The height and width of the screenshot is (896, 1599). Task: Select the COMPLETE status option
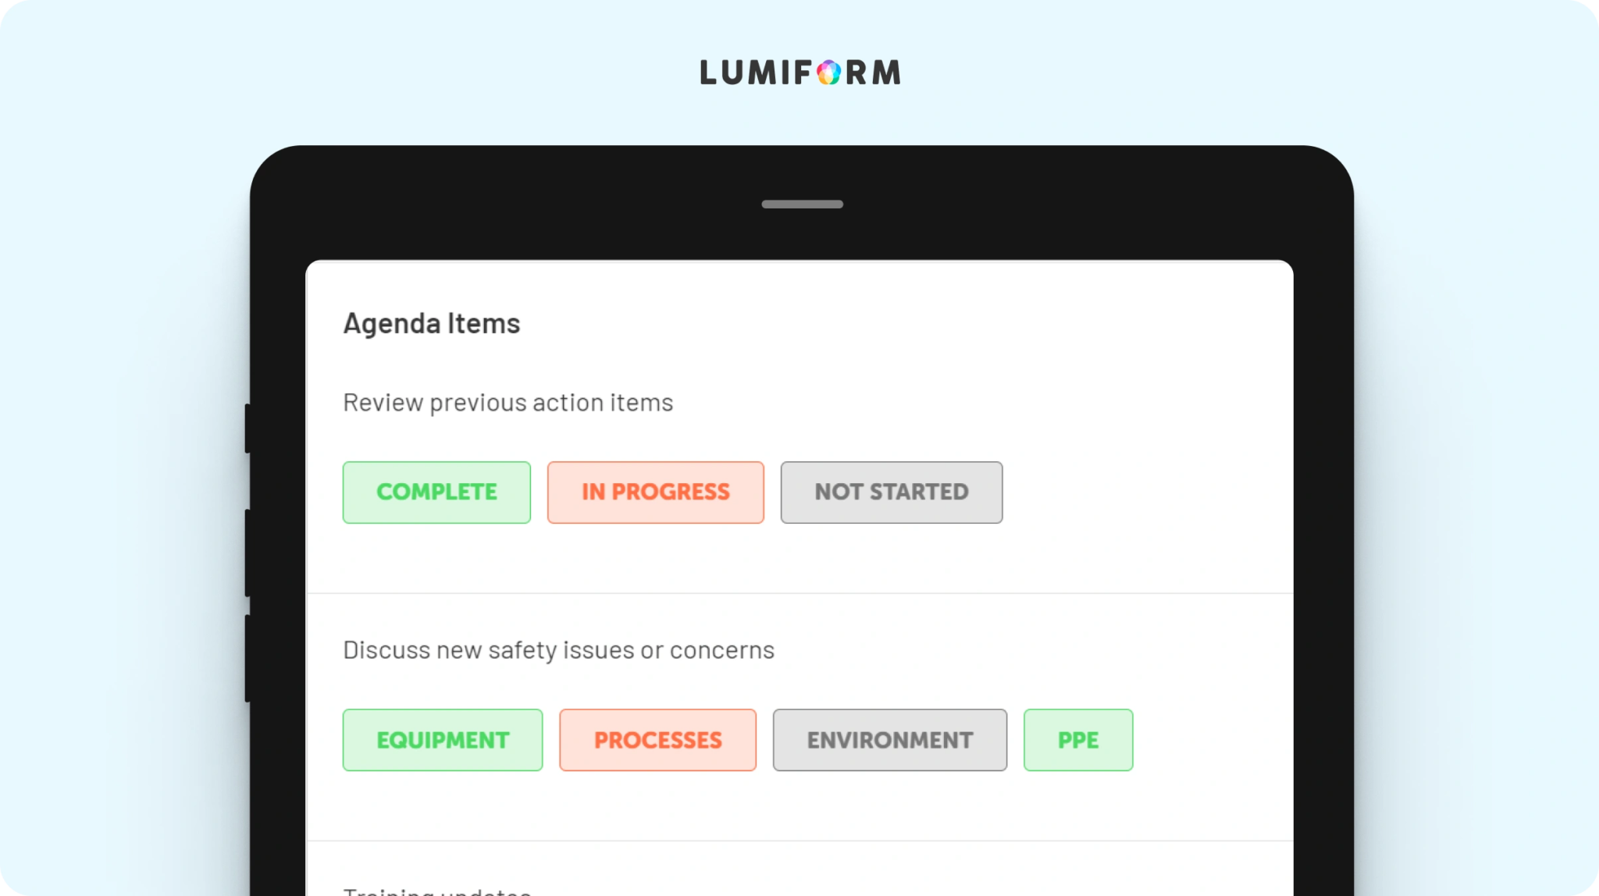(436, 492)
